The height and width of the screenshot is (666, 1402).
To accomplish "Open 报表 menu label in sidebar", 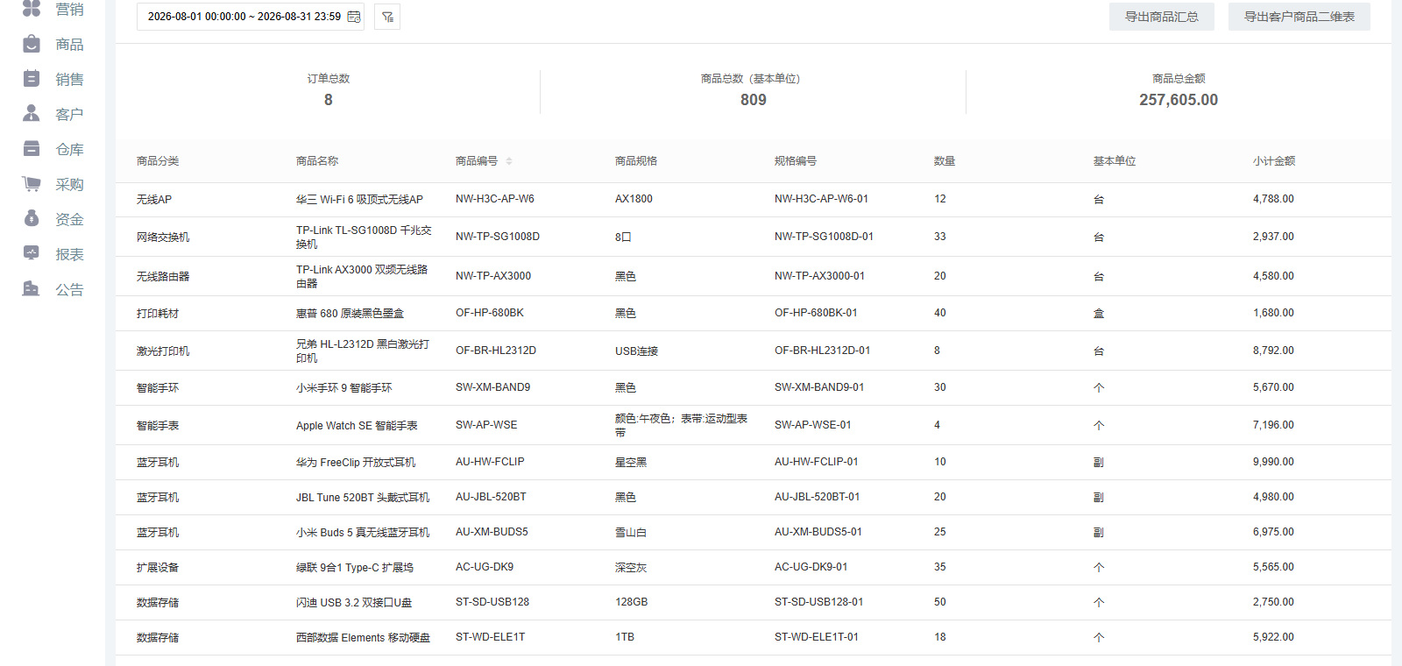I will coord(69,254).
